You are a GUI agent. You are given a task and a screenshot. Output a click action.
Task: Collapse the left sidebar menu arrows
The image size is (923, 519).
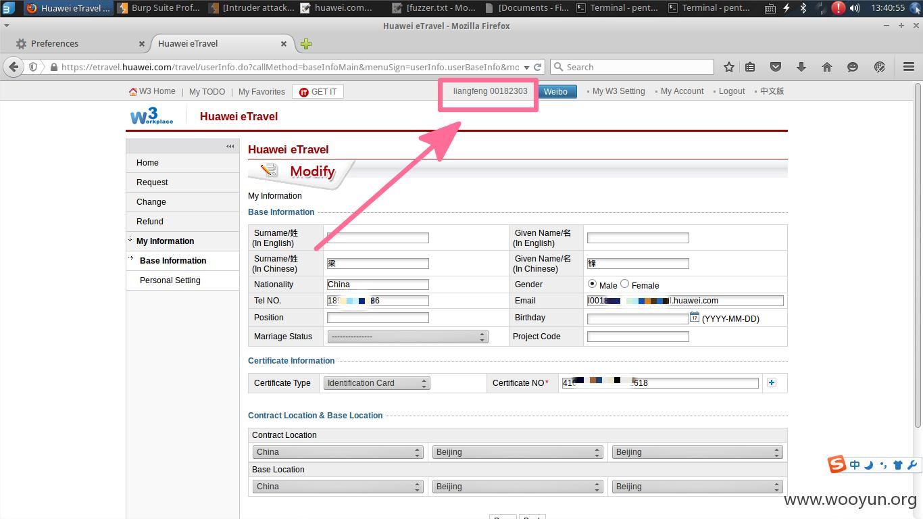tap(230, 146)
